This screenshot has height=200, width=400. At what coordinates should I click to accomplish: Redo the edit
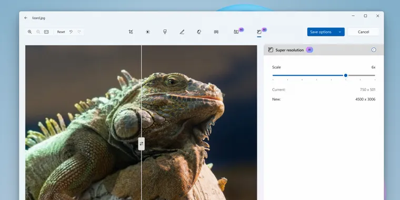pos(79,32)
